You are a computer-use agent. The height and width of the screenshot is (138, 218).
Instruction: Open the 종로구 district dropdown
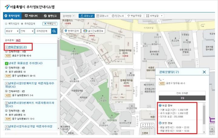tap(12, 31)
